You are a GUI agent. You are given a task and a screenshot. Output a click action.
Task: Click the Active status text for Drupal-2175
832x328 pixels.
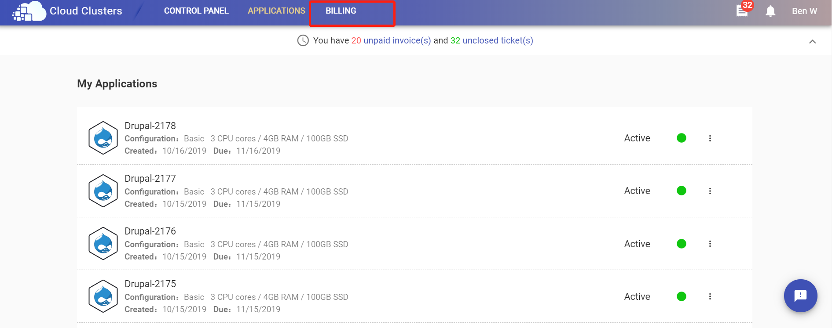click(637, 296)
